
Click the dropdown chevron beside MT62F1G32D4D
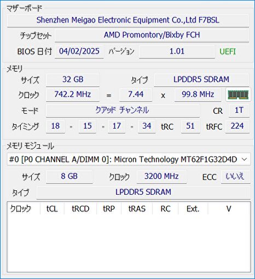click(x=245, y=159)
